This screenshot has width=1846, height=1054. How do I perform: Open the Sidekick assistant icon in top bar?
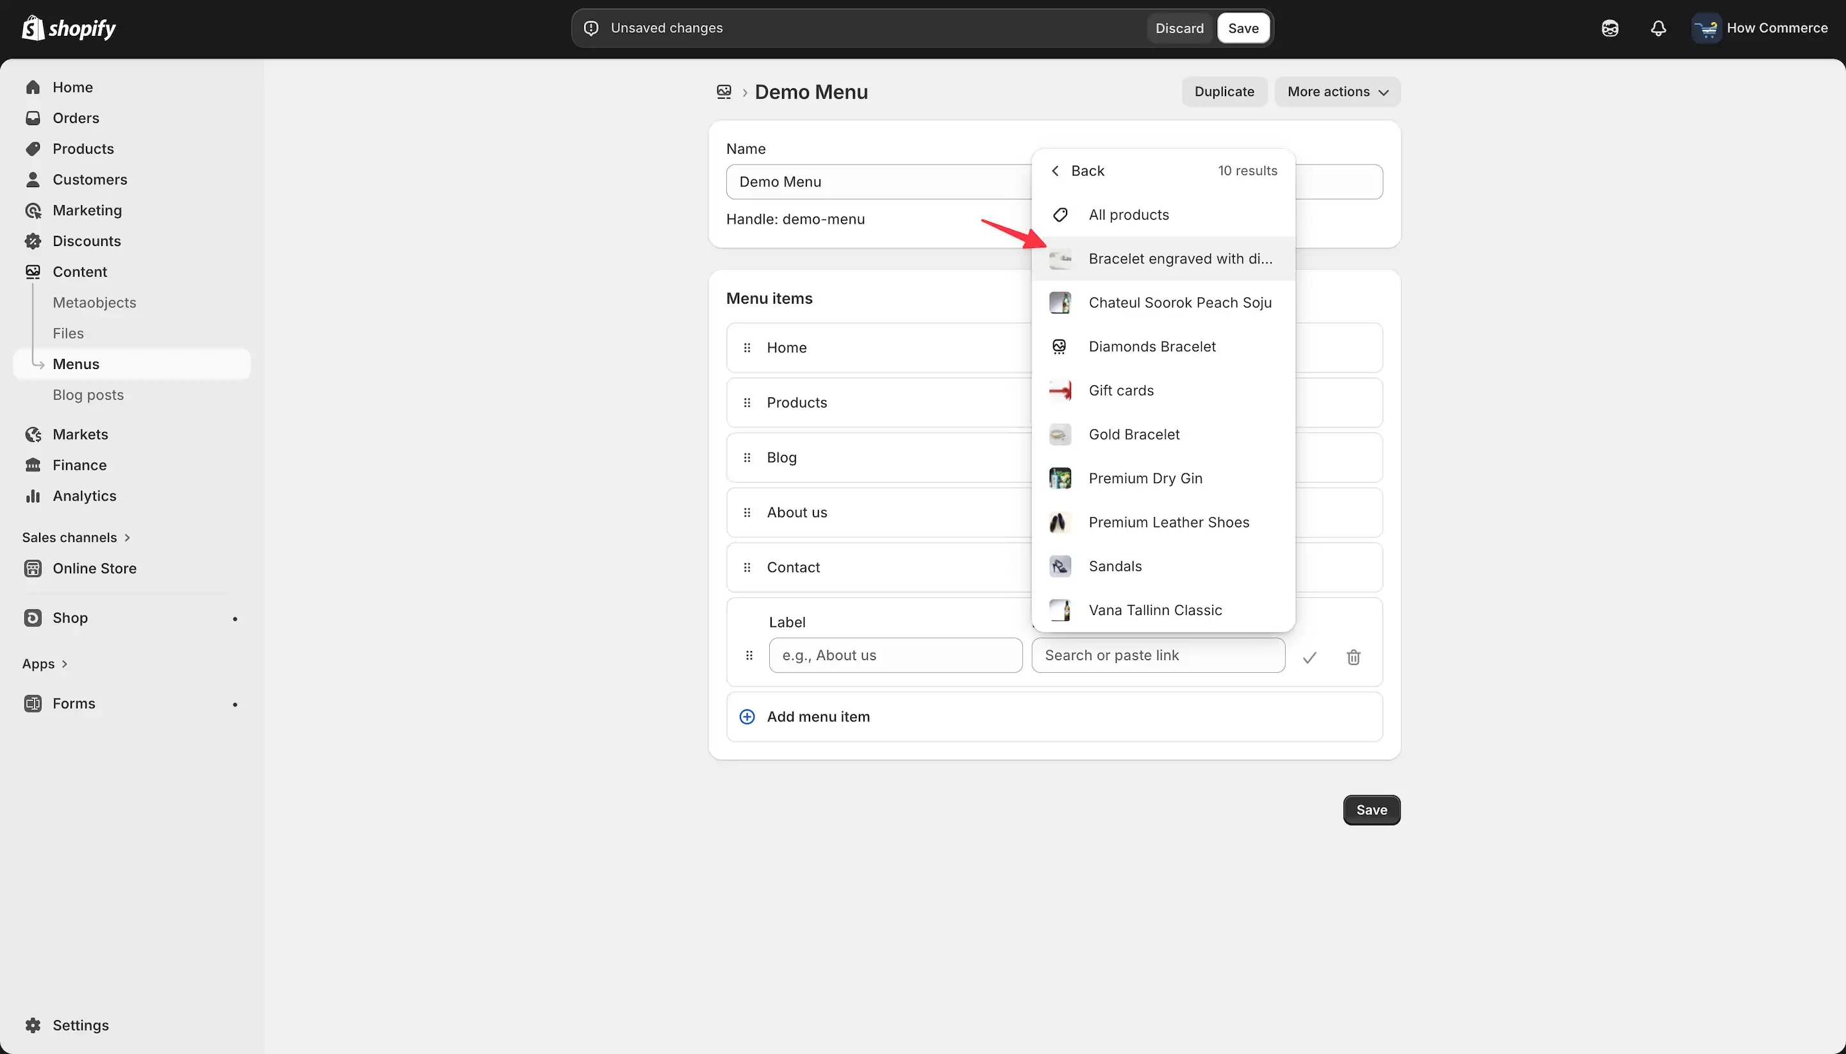click(1609, 28)
